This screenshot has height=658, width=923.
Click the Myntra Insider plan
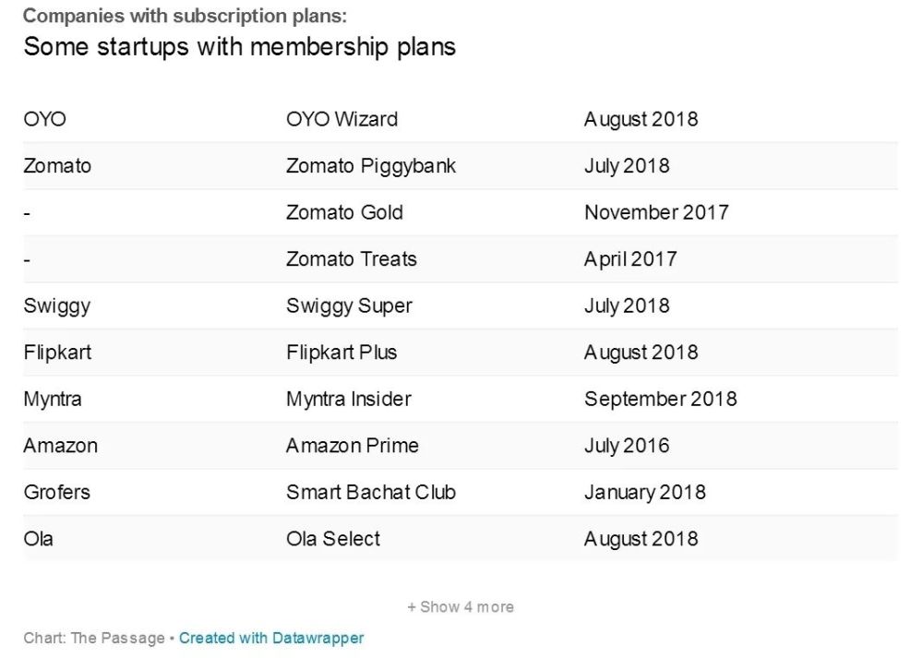pyautogui.click(x=348, y=399)
